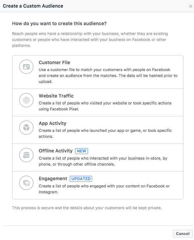Select the Customer File heading
Screen dimensions: 194x240
54,62
